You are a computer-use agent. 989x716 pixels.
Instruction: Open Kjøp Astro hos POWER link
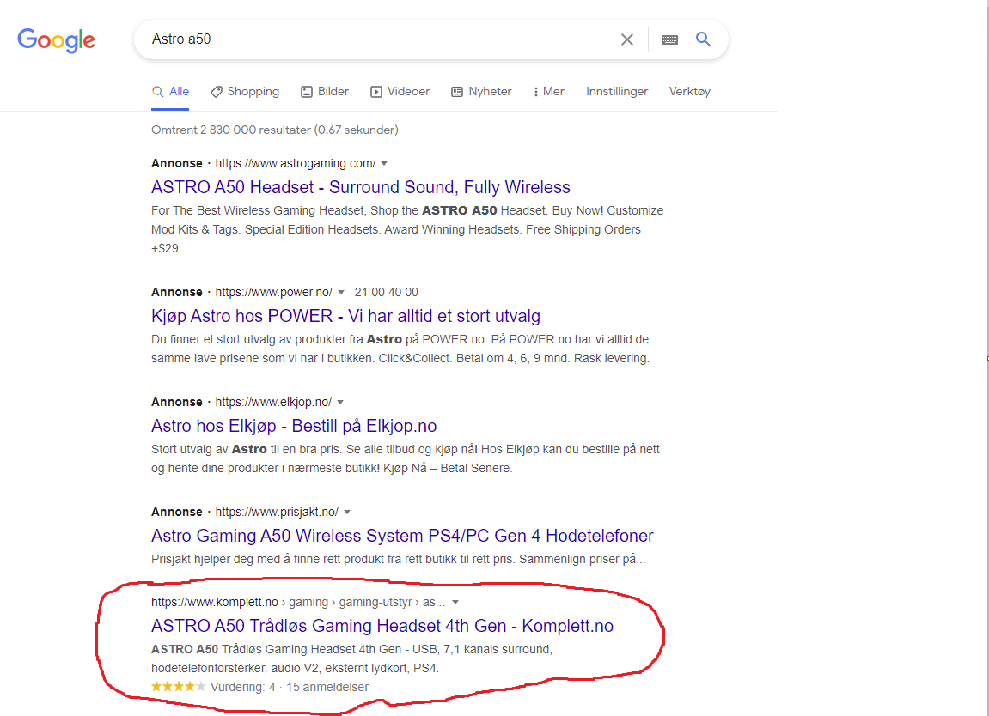[x=345, y=316]
